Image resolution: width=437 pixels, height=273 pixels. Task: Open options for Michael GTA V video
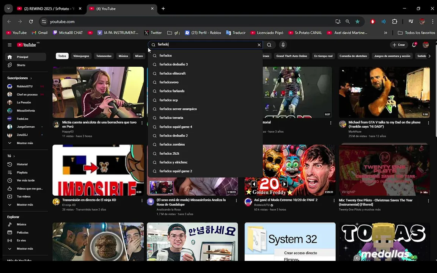point(428,123)
